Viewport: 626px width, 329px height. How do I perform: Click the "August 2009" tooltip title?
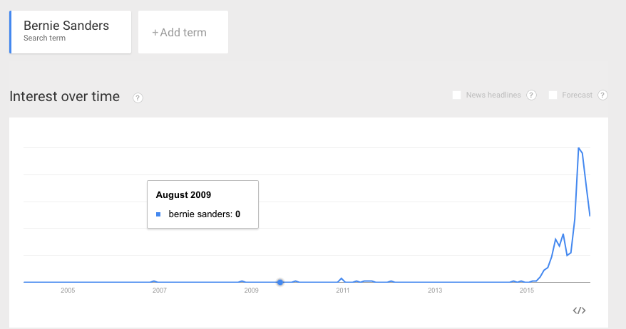(183, 194)
